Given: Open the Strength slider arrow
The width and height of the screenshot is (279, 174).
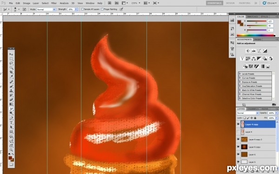Looking at the screenshot, I should click(76, 9).
